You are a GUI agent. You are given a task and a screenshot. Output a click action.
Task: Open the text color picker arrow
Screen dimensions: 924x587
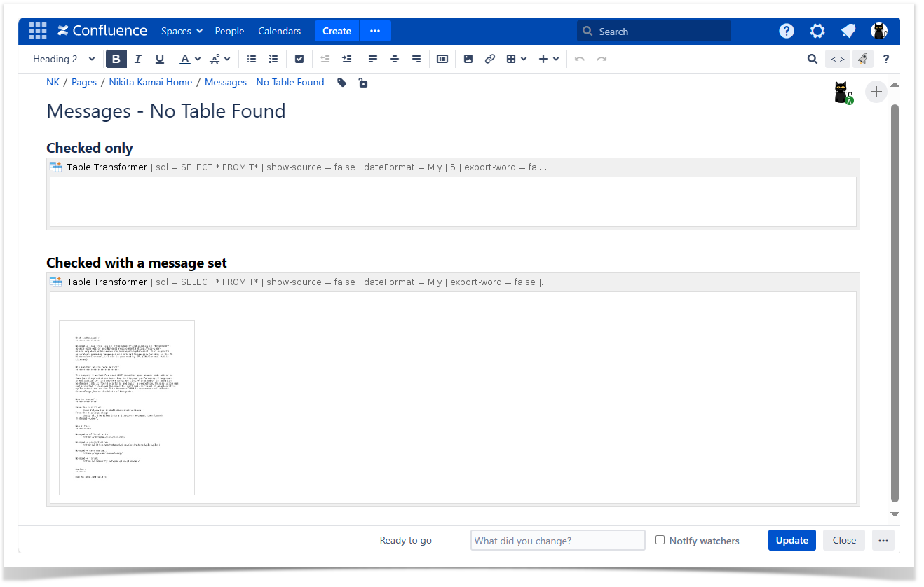click(198, 59)
